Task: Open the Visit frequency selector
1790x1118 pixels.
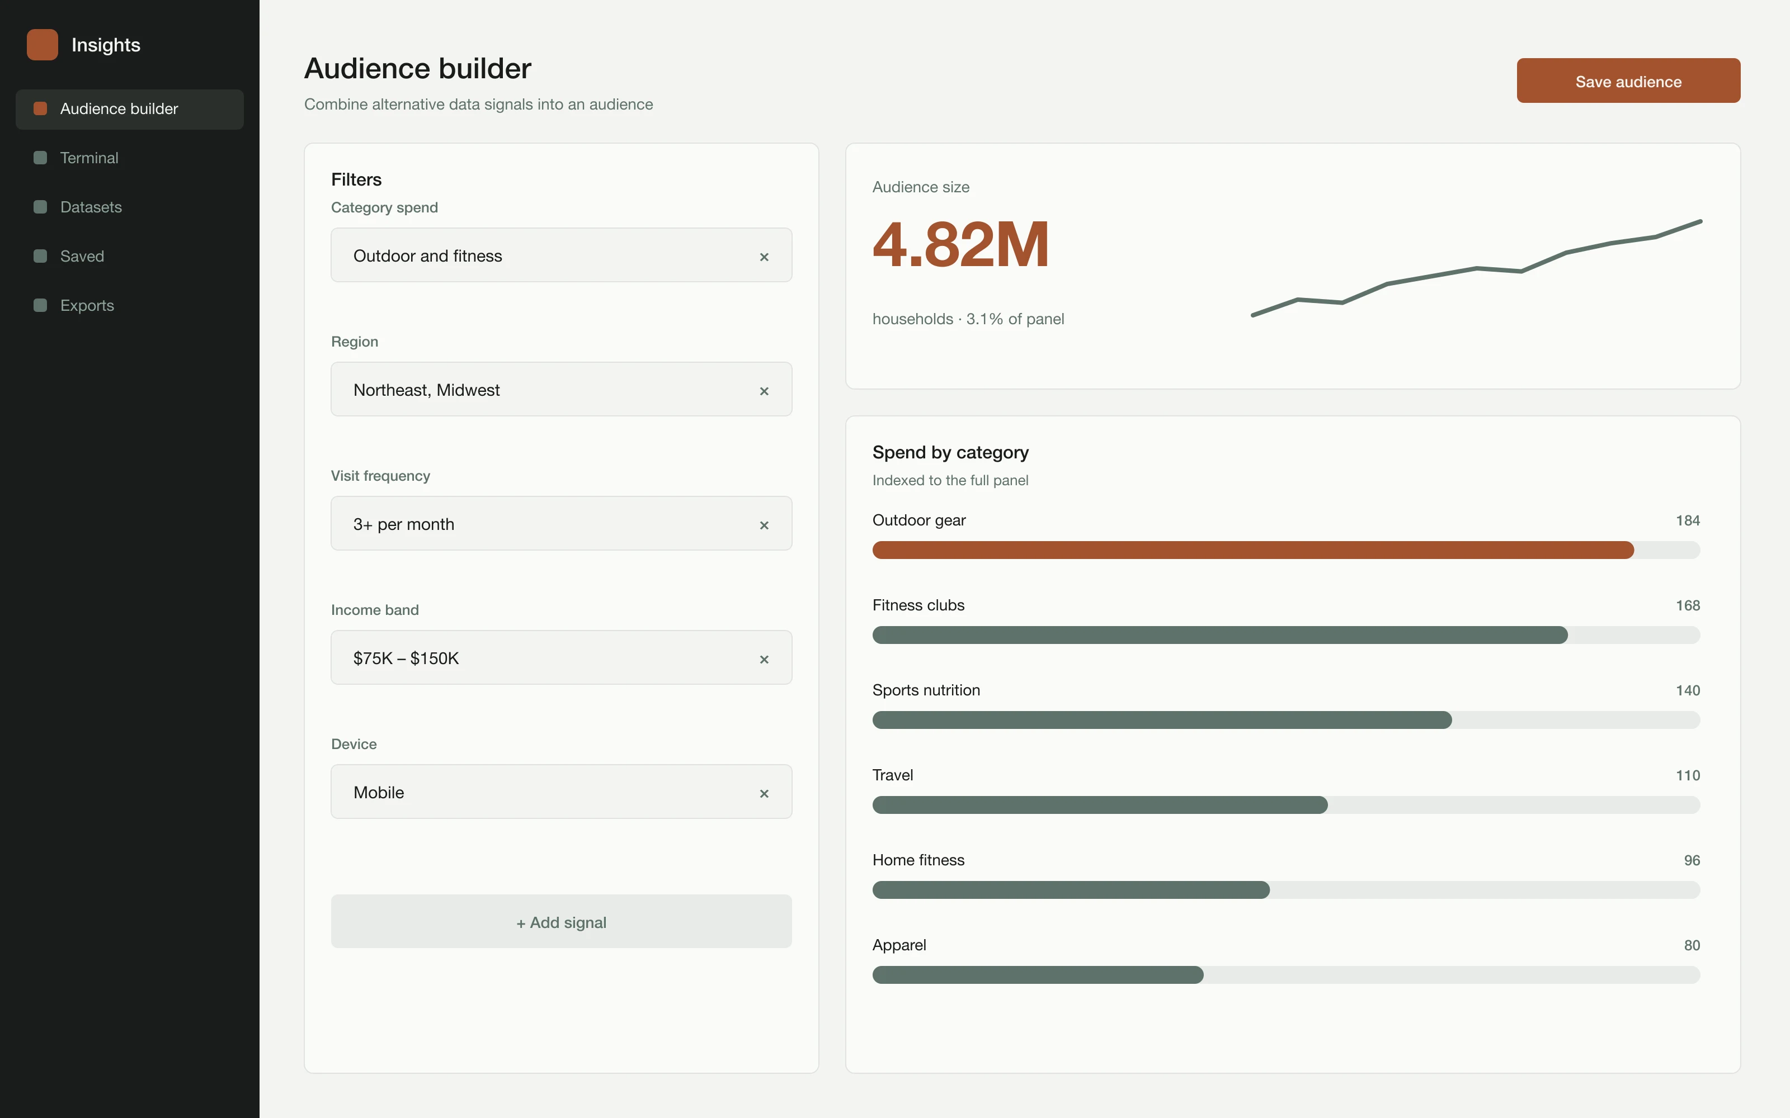Action: [560, 524]
